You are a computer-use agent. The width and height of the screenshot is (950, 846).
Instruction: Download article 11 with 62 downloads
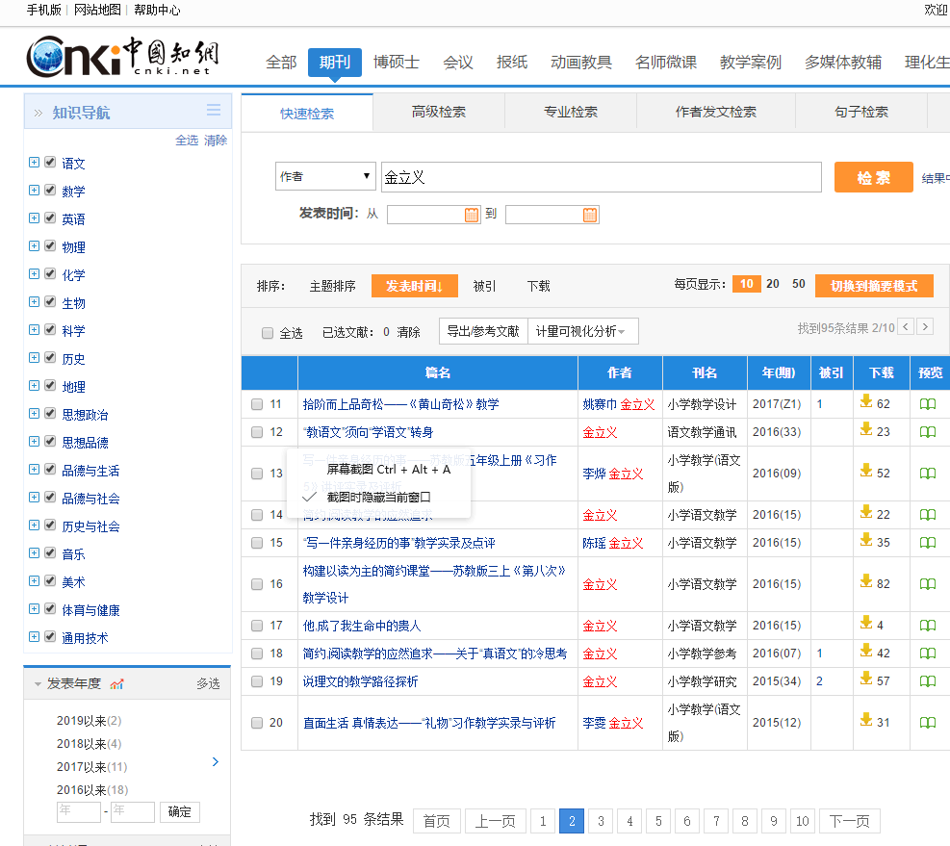[x=866, y=401]
